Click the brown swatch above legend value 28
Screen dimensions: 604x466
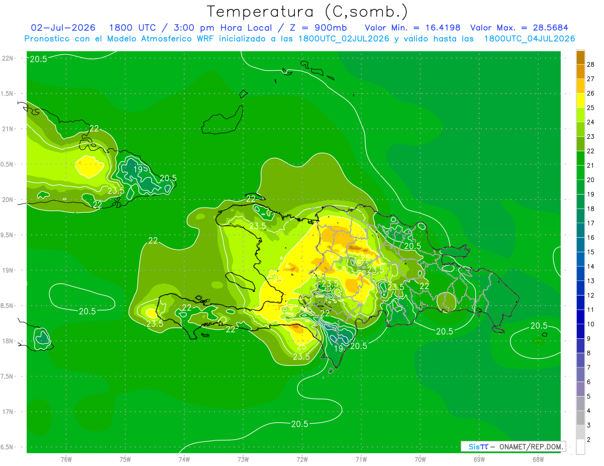point(580,57)
